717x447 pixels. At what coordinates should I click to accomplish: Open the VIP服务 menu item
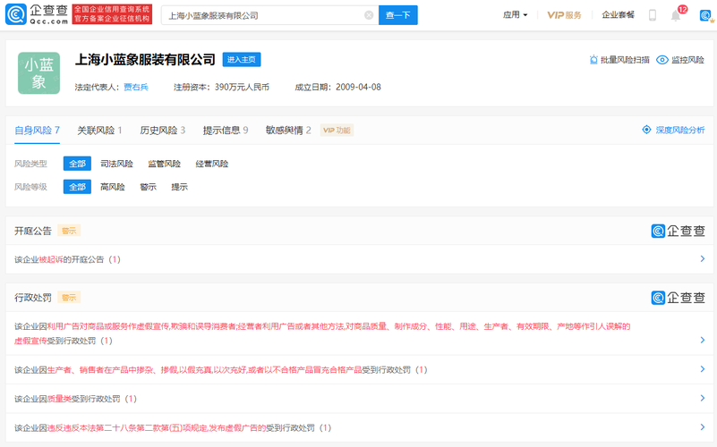564,15
